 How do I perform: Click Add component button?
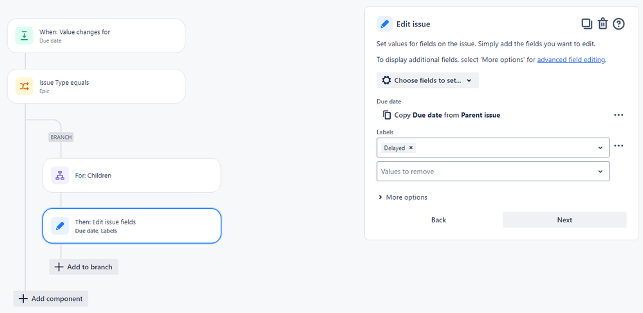pyautogui.click(x=51, y=299)
